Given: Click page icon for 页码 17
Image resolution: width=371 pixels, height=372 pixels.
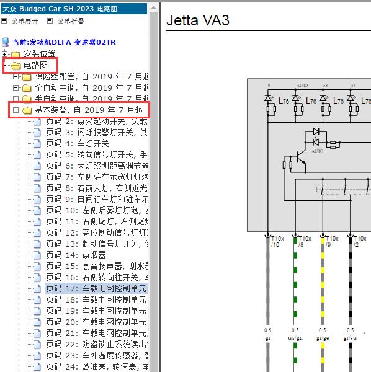Looking at the screenshot, I should [37, 288].
